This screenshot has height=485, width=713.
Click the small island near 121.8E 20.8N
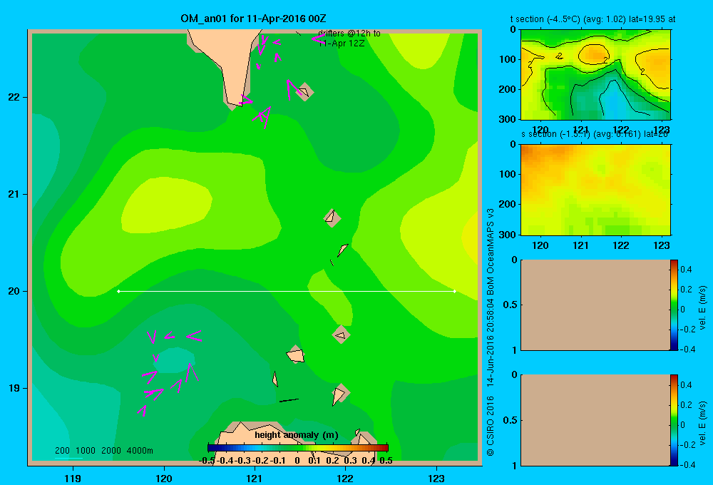click(x=332, y=218)
